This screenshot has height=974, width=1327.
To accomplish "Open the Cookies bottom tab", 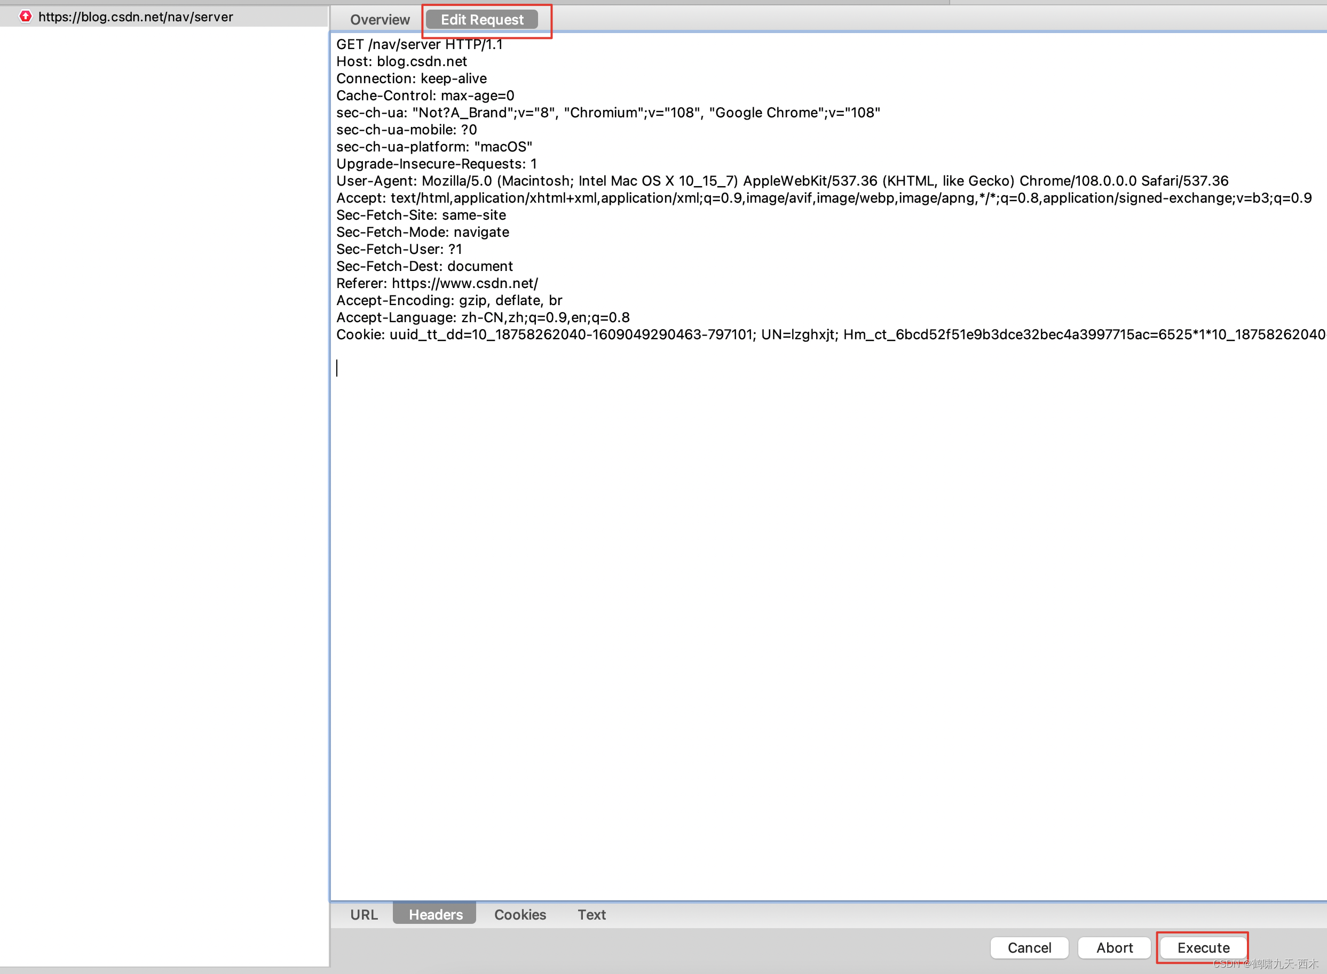I will click(520, 914).
